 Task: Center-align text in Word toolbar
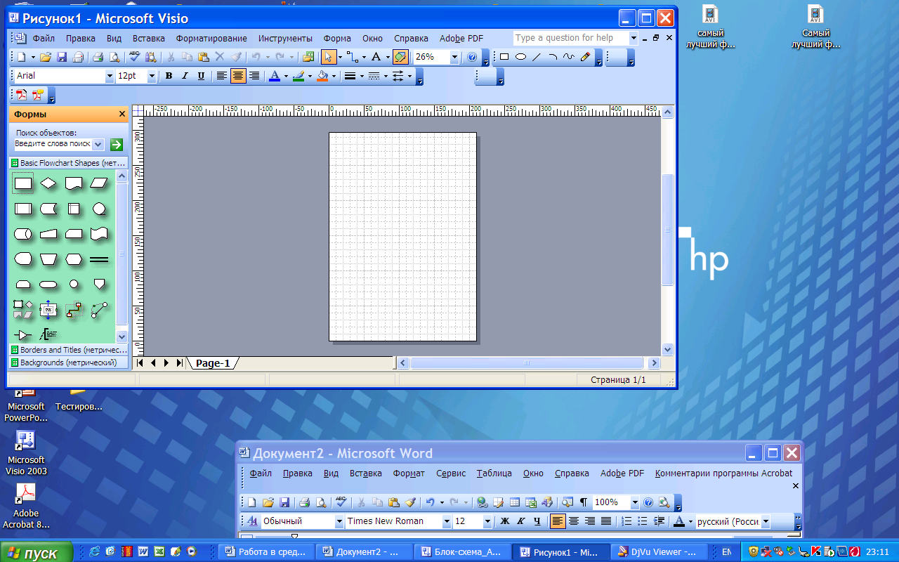pyautogui.click(x=574, y=521)
